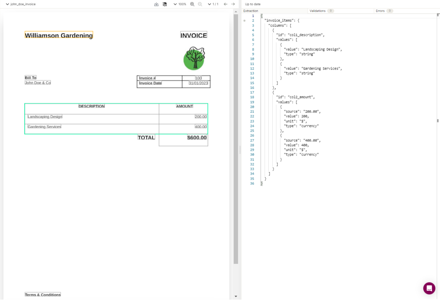Select the 31/01/2023 date value
440x306 pixels.
(198, 83)
